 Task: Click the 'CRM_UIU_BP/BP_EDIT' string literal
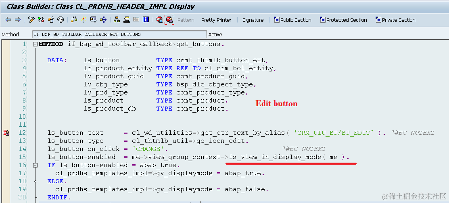coord(334,133)
